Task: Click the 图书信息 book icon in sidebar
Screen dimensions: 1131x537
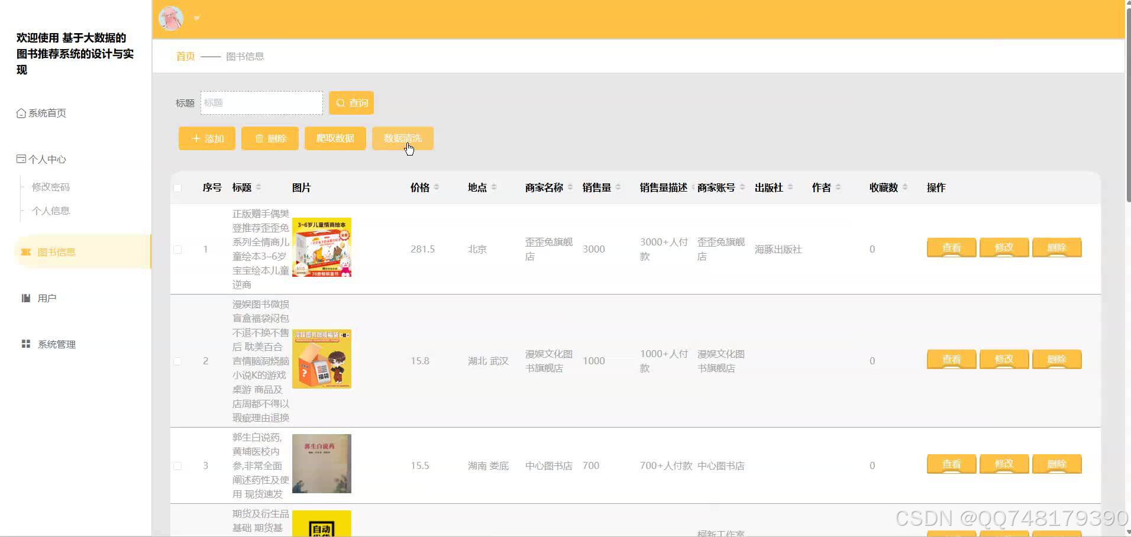Action: click(x=25, y=251)
